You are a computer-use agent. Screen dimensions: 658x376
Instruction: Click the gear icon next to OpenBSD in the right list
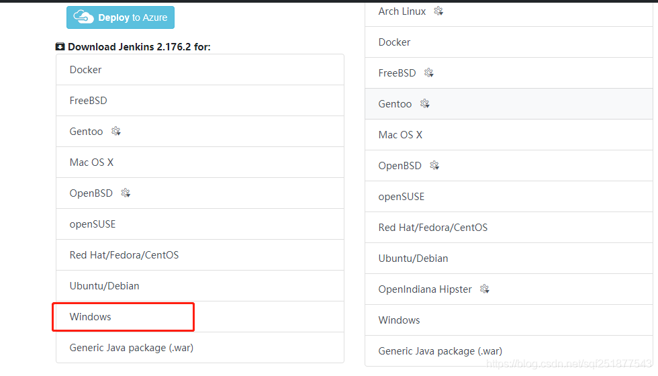tap(434, 165)
